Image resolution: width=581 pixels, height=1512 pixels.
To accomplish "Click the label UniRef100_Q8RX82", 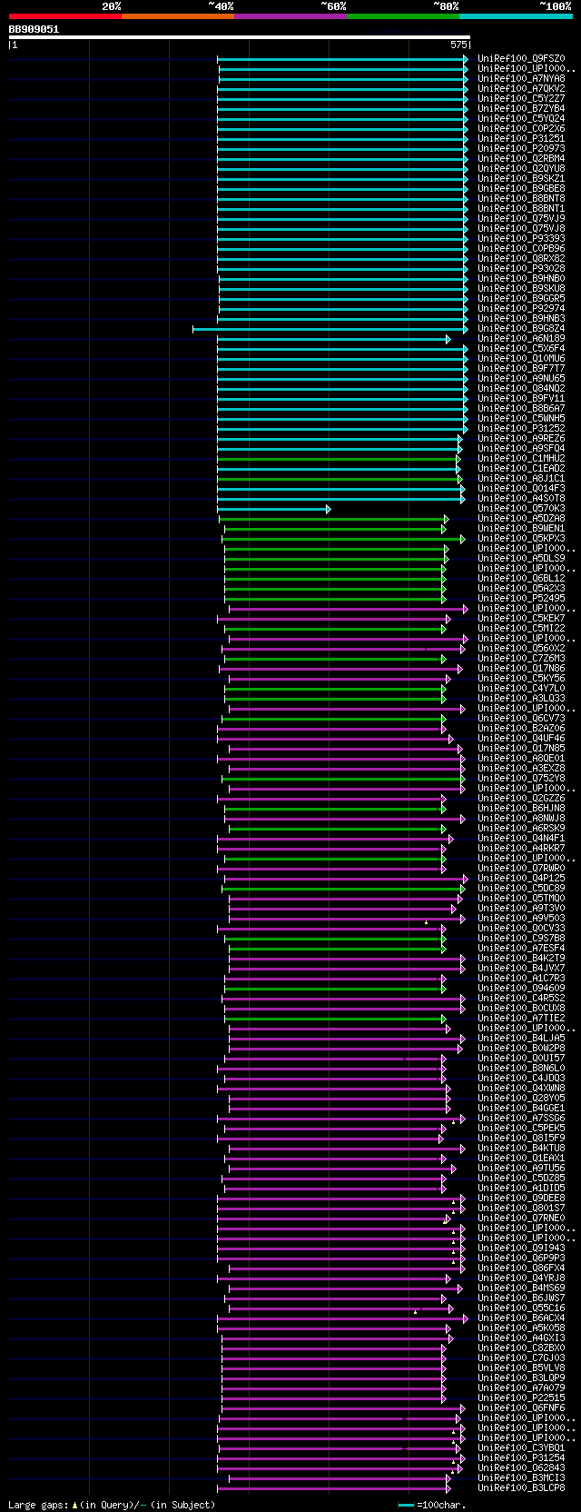I will (521, 258).
